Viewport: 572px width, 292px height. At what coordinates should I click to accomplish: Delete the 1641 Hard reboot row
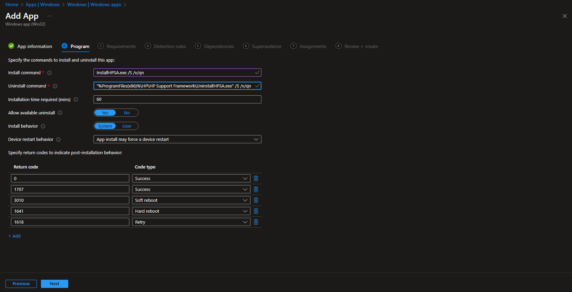click(x=256, y=211)
